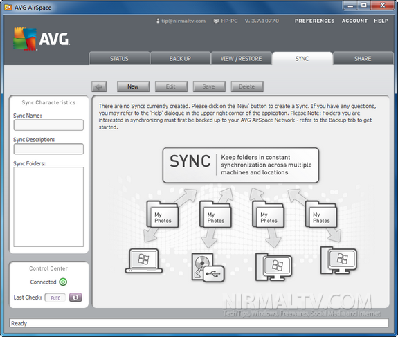Click the Control Center heading

[48, 268]
